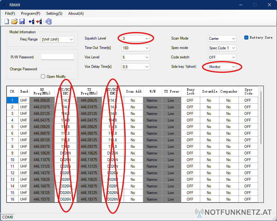This screenshot has height=221, width=277.
Task: Click the Save floppy disk icon
Action: pyautogui.click(x=22, y=21)
